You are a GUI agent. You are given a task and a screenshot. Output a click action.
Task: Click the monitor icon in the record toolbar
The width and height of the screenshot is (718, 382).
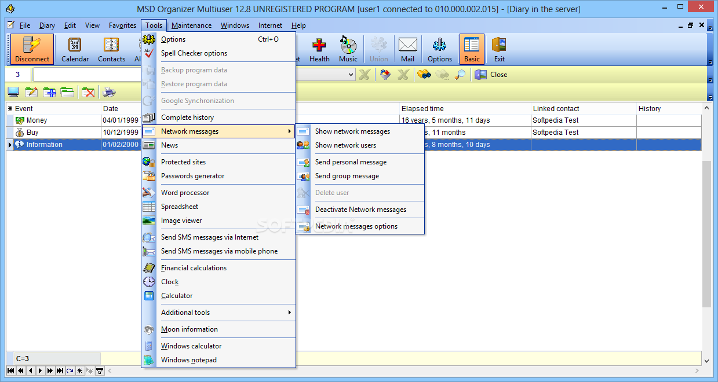tap(13, 91)
